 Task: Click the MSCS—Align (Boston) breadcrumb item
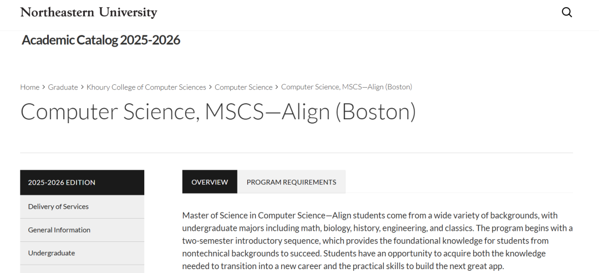[346, 87]
